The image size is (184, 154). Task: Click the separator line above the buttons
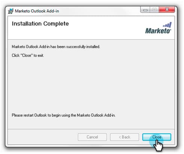[x=91, y=129]
